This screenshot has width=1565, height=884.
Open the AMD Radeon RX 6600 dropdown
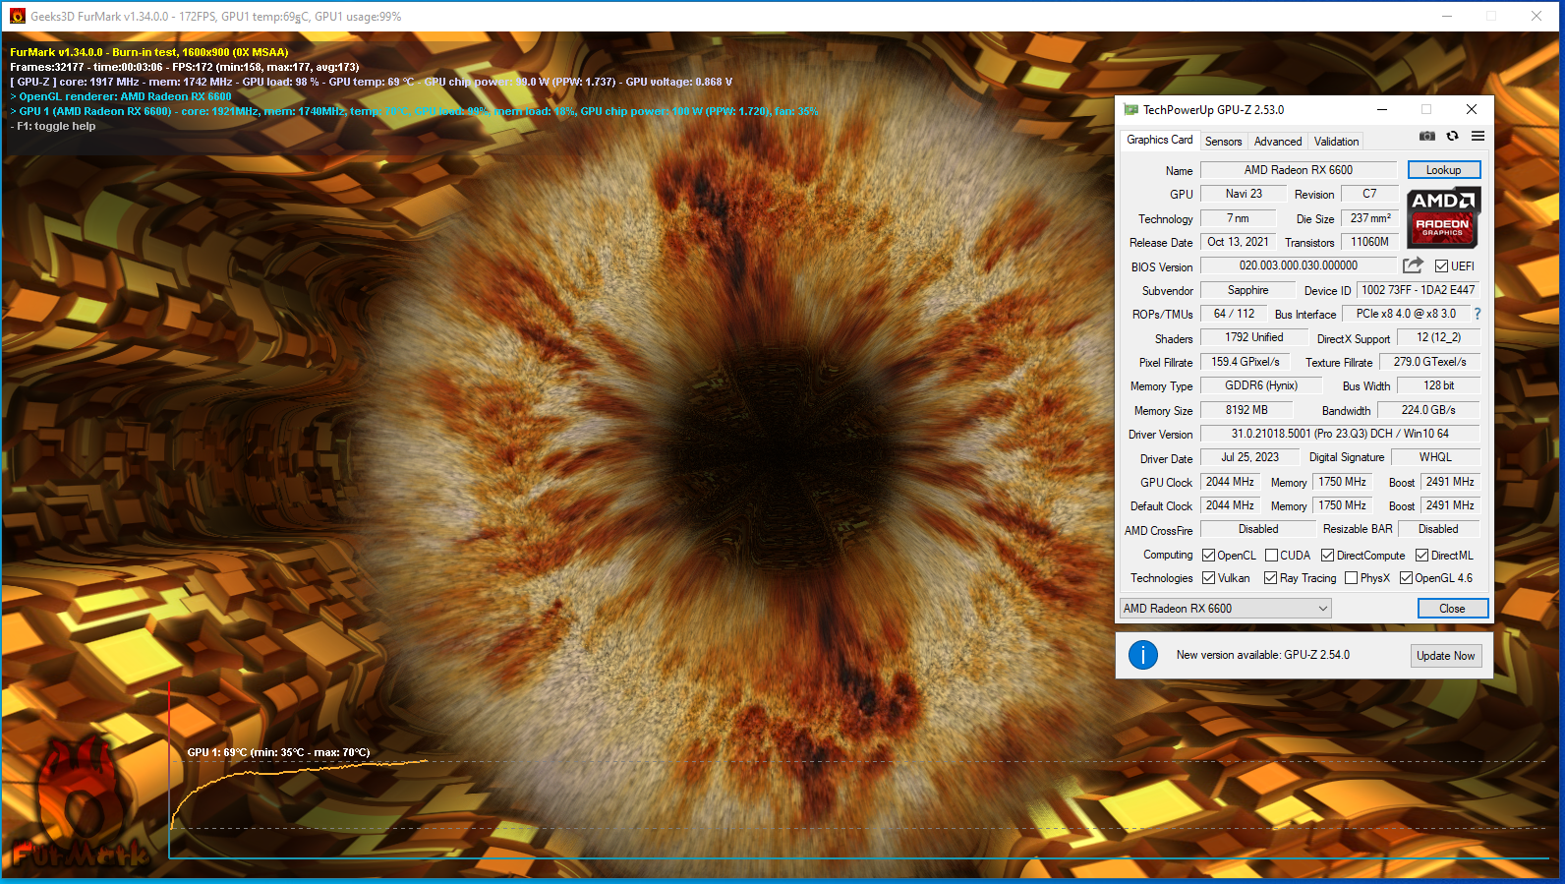(x=1226, y=609)
